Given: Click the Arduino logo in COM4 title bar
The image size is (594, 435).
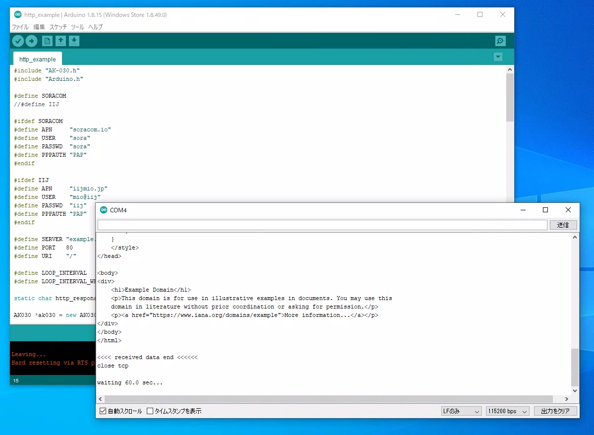Looking at the screenshot, I should coord(104,210).
